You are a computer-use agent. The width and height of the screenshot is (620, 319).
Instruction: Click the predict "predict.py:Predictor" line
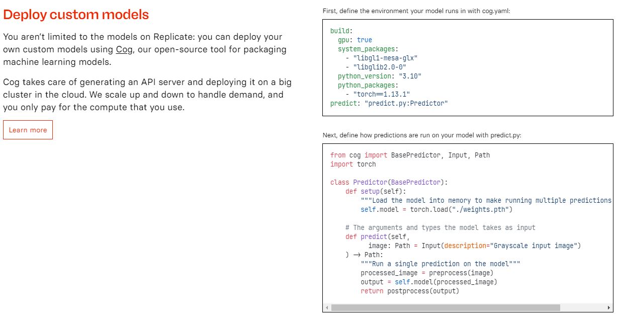[389, 103]
